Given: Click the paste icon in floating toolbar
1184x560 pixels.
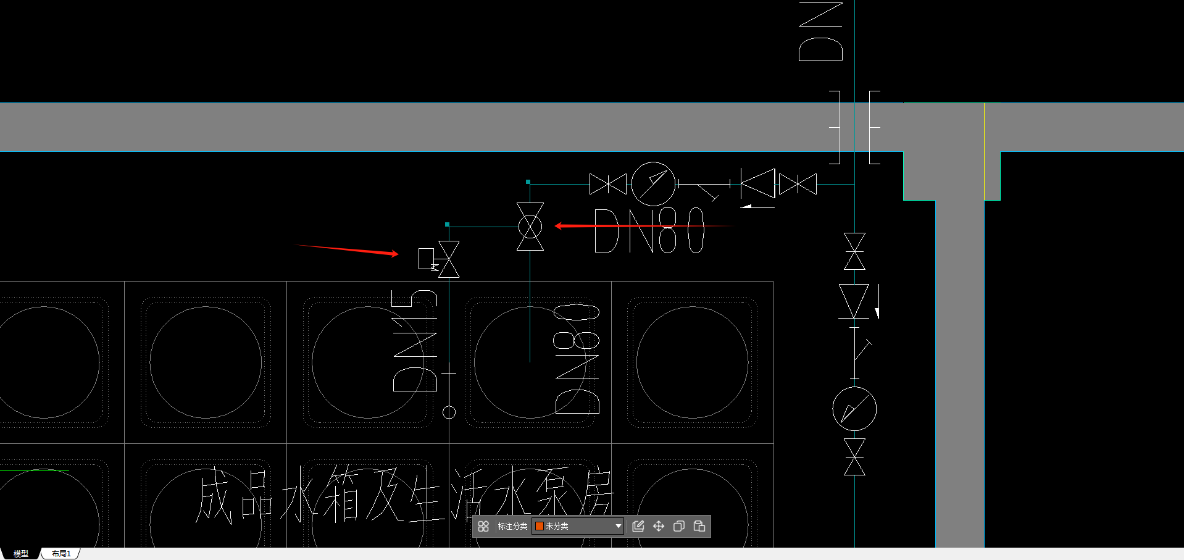Looking at the screenshot, I should click(x=699, y=526).
